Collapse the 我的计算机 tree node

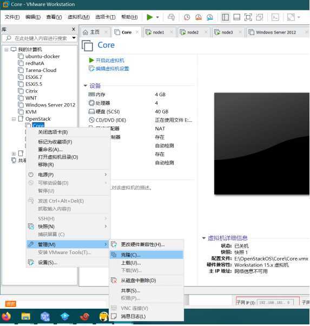click(6, 50)
